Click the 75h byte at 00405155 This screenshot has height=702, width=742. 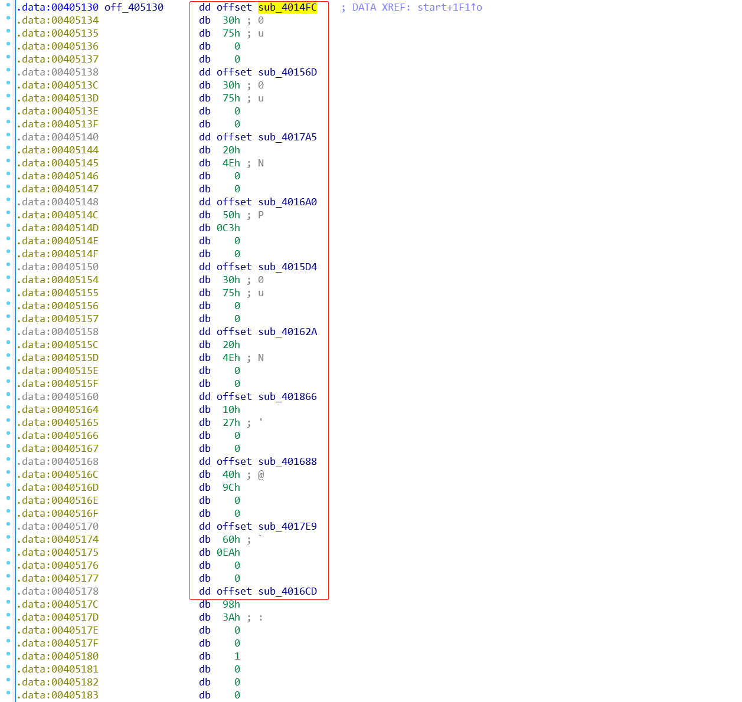coord(231,293)
